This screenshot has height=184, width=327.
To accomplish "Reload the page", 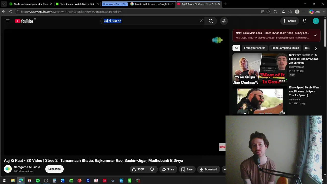I will point(11,11).
